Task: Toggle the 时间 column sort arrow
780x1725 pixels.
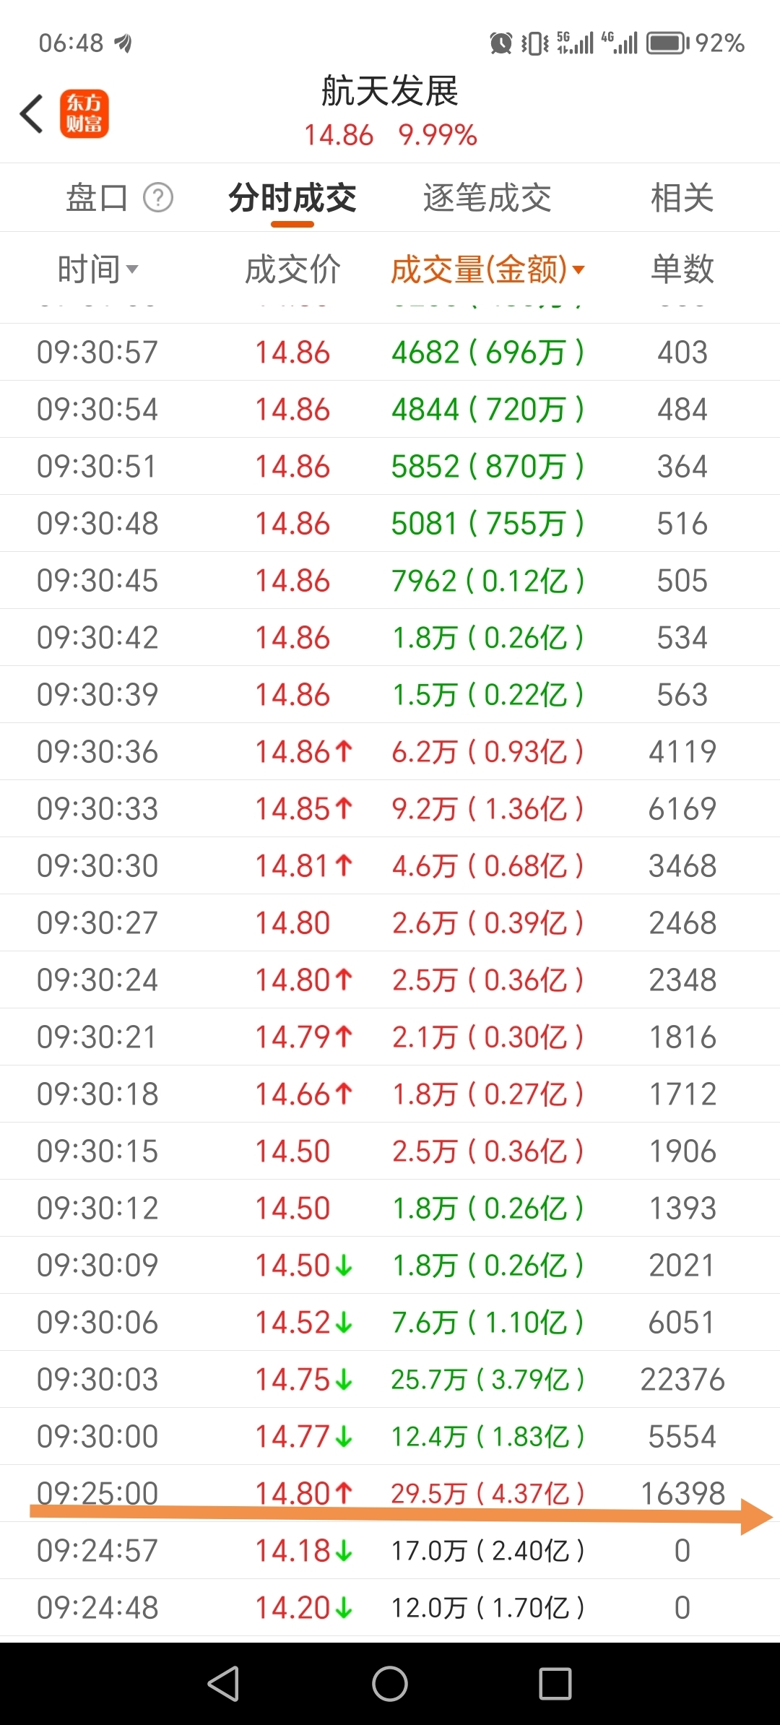Action: coord(132,270)
